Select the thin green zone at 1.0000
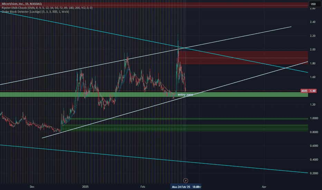Screen dimensions: 322x190 (189, 119)
